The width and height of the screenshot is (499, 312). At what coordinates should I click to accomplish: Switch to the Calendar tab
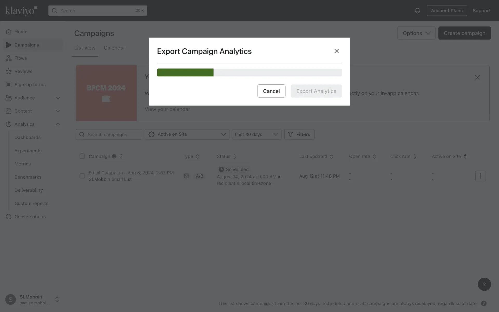point(114,48)
